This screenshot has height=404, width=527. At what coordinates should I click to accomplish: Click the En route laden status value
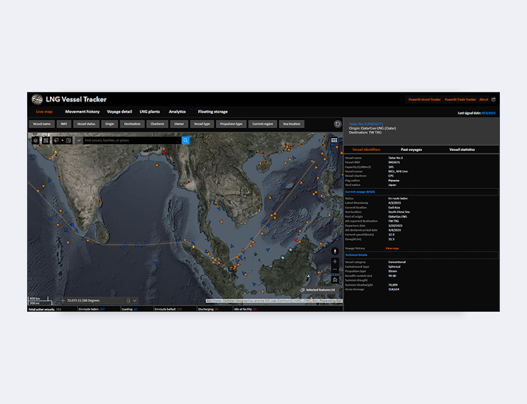coord(398,199)
